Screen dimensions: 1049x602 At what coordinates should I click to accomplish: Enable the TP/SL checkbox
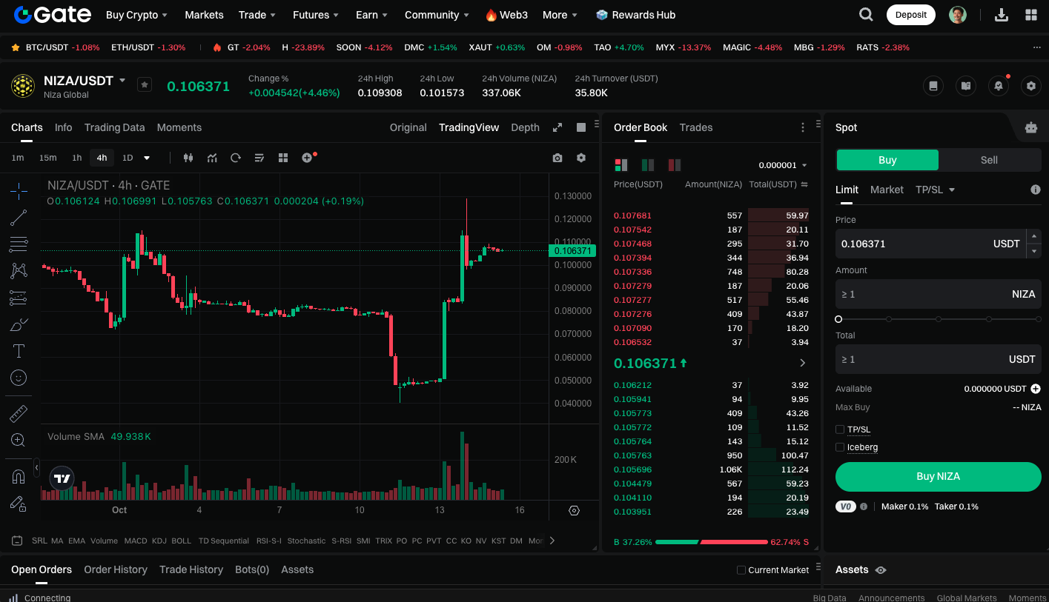coord(840,429)
